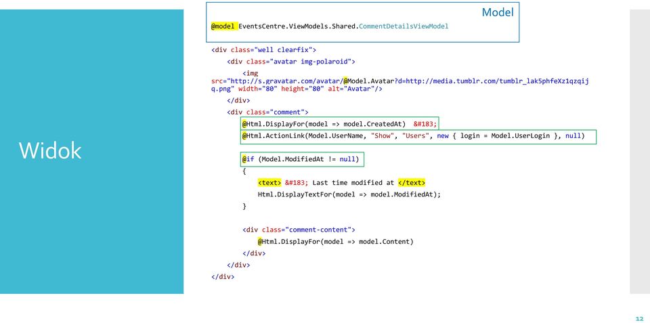Click the opening curly brace after the if statement

[x=244, y=171]
